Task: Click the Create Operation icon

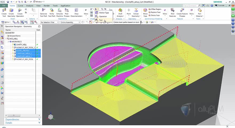Action: tap(20, 13)
